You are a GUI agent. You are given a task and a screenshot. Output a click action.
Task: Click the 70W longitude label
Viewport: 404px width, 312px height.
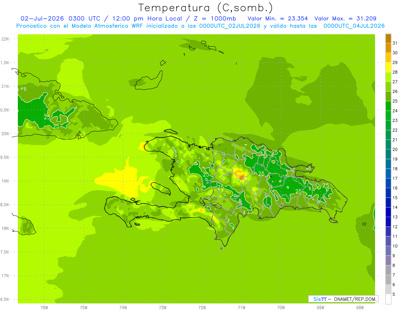(x=281, y=307)
